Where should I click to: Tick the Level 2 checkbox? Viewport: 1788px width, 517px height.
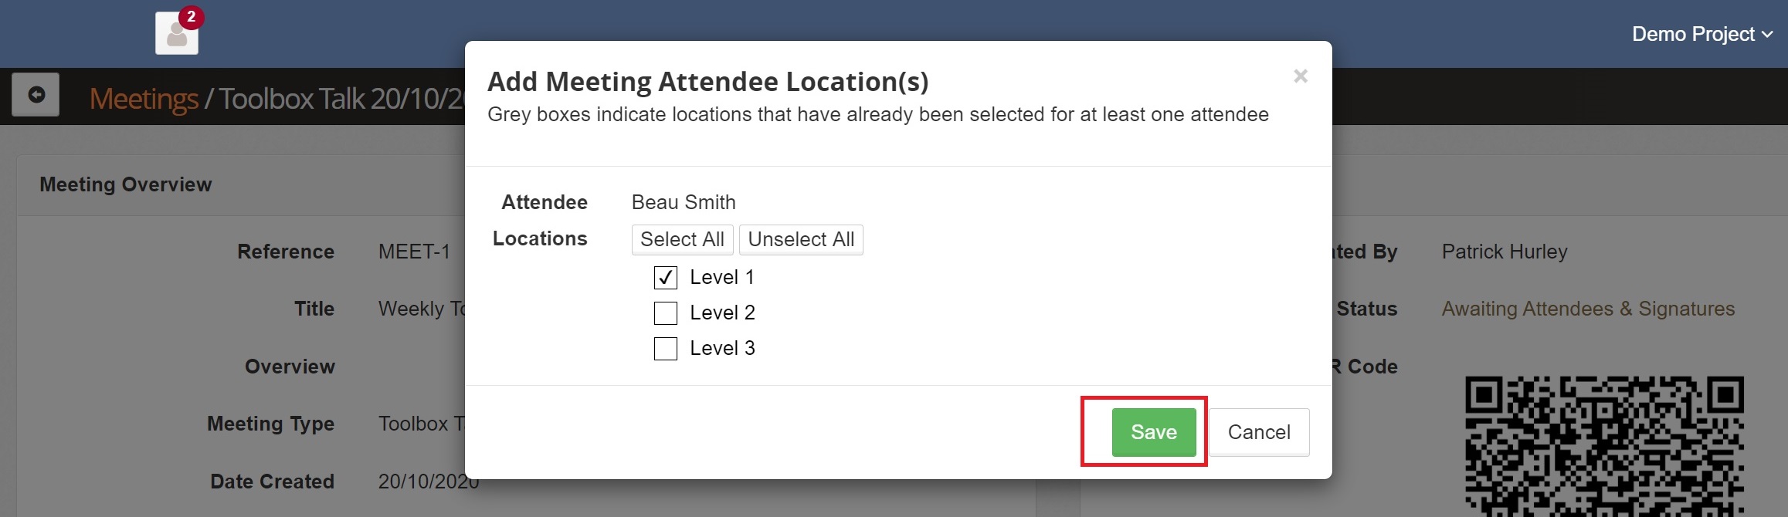point(666,313)
